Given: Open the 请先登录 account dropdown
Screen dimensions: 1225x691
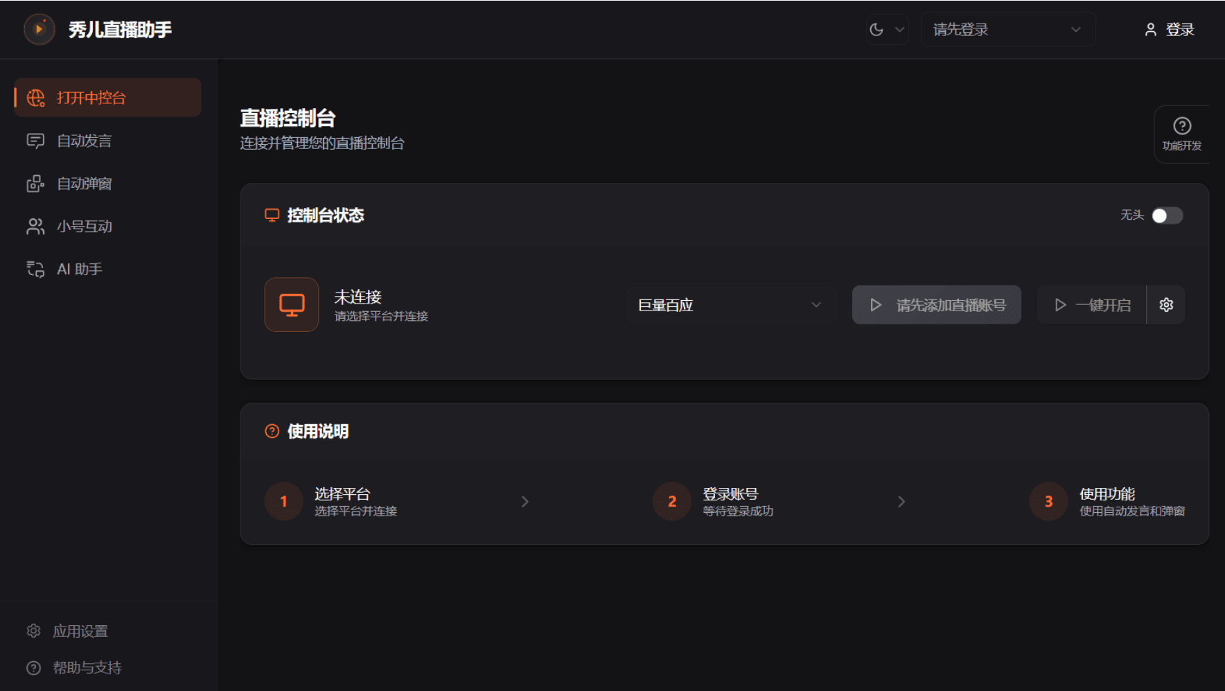Looking at the screenshot, I should tap(1007, 29).
